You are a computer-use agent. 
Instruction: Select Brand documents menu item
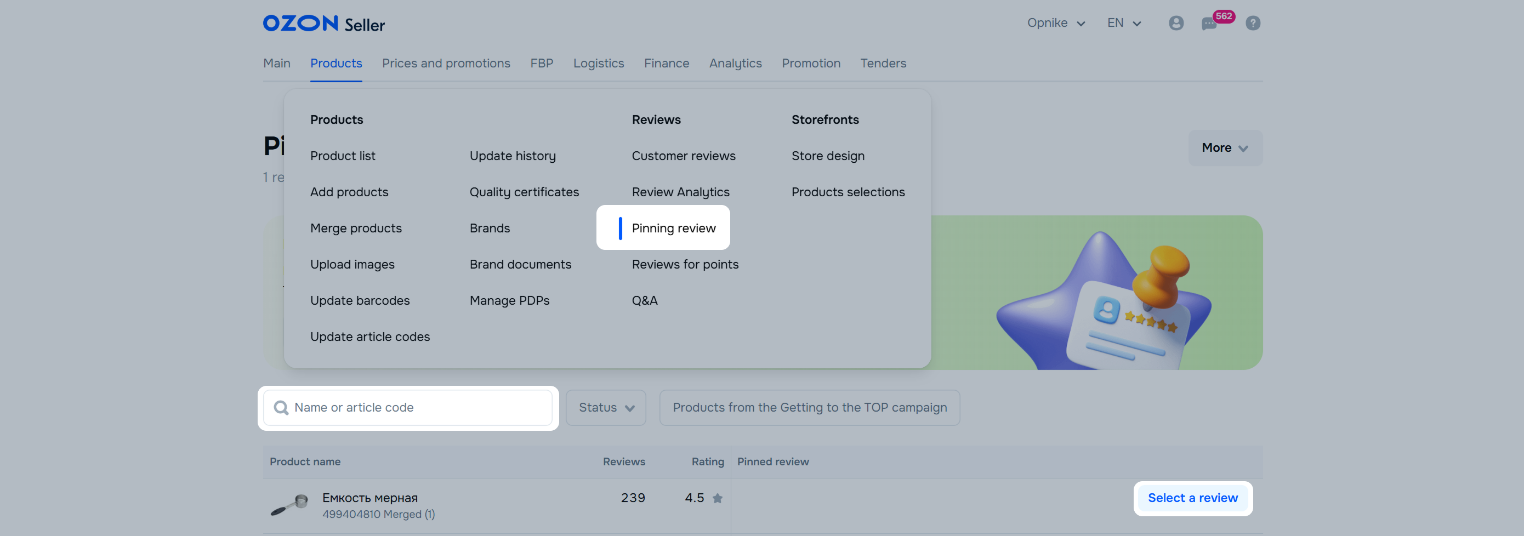pos(520,265)
